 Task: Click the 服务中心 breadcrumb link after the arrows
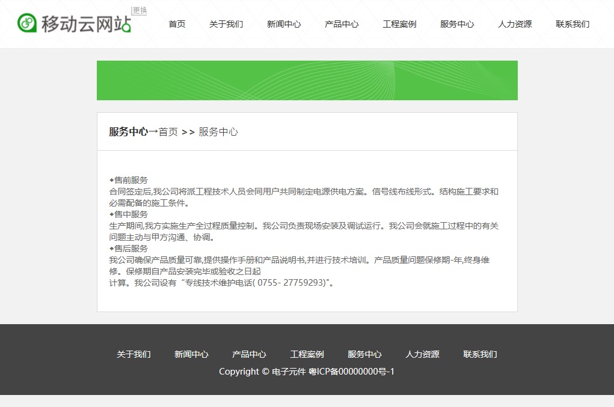(218, 132)
